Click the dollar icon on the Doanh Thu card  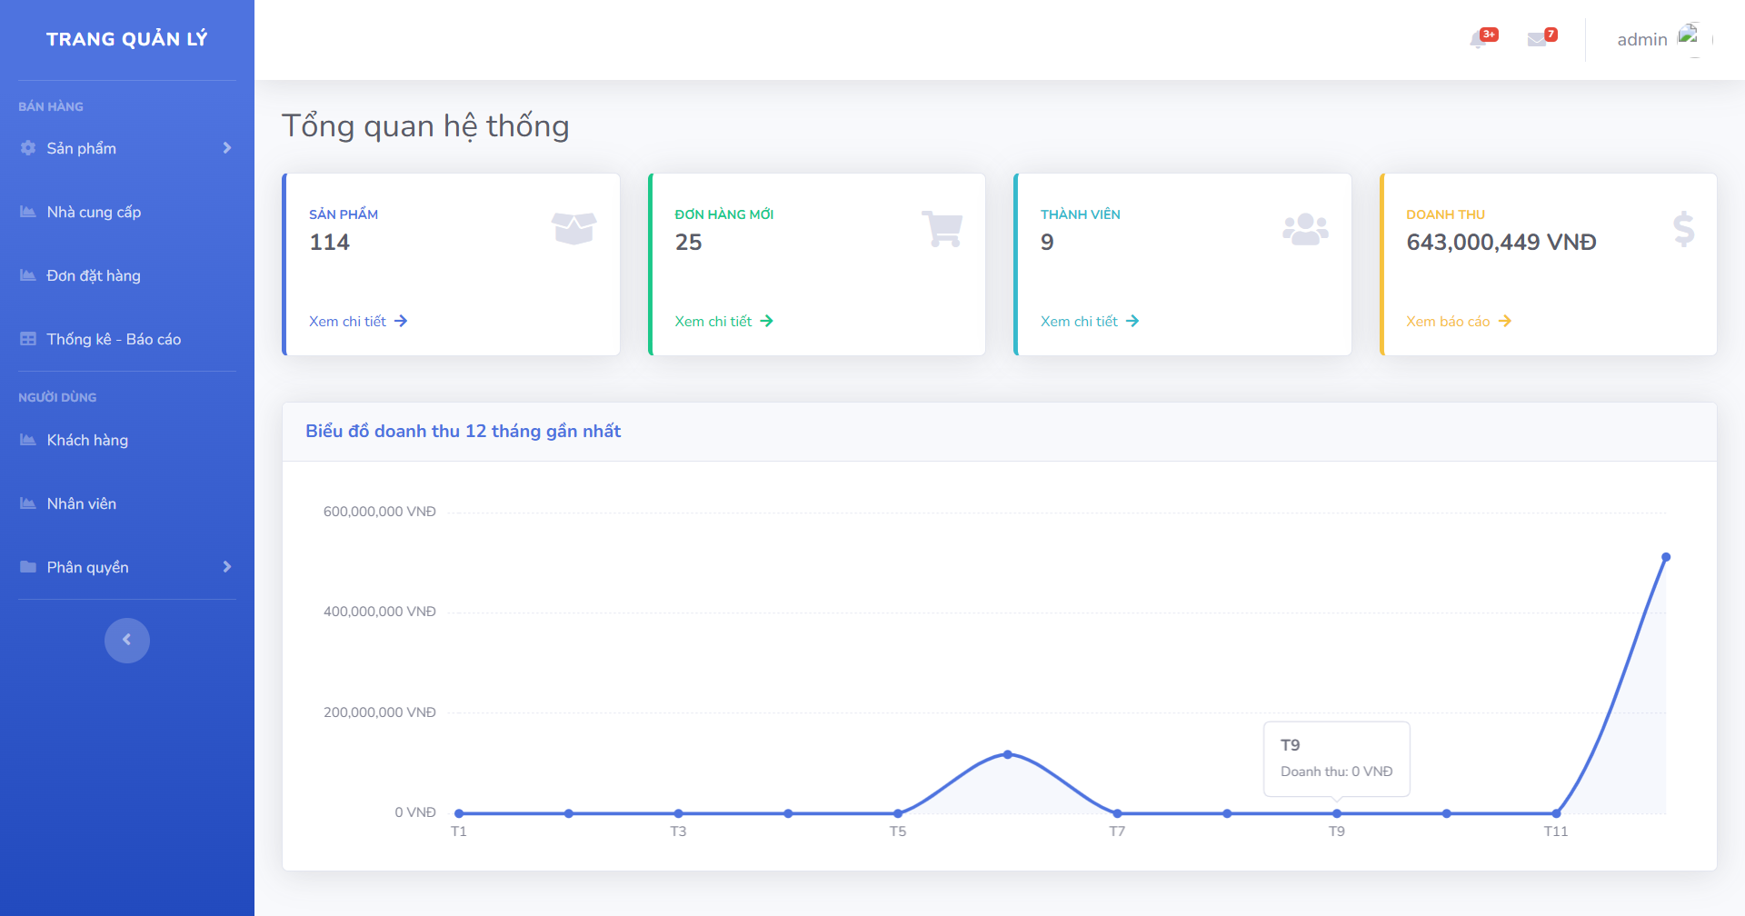1683,230
